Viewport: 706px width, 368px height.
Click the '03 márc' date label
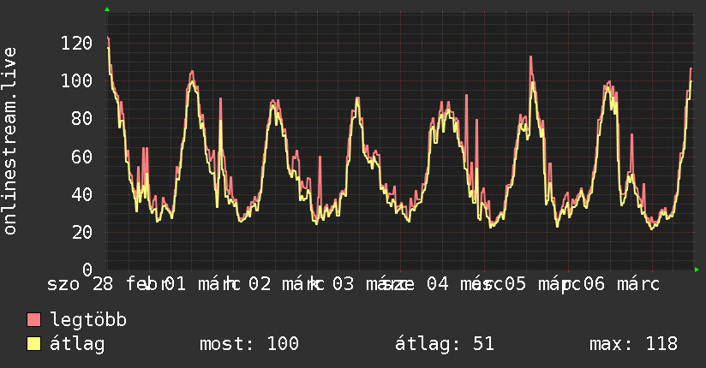coord(368,284)
